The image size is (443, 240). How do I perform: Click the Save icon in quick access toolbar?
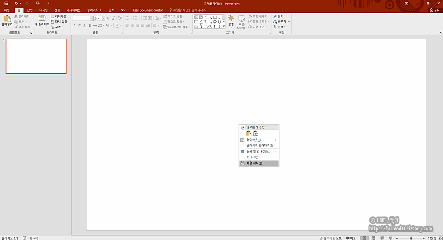6,4
